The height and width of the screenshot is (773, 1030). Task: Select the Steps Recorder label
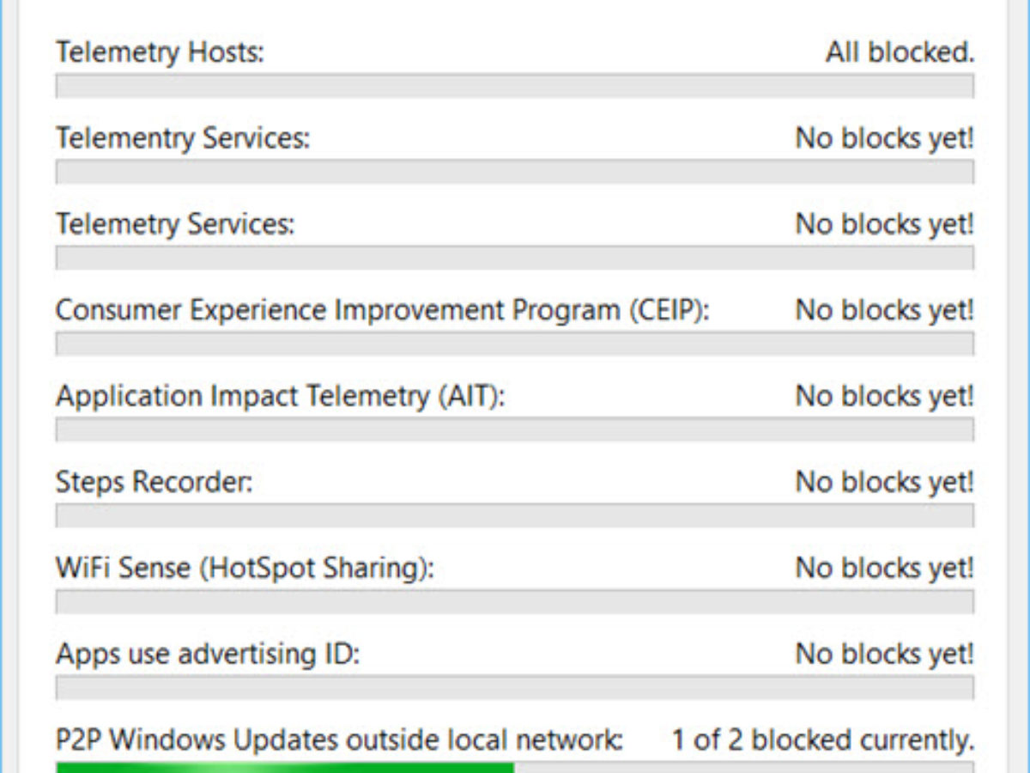(154, 482)
